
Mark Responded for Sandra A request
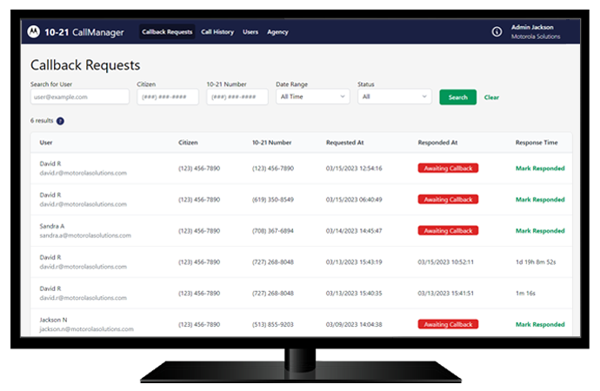point(539,231)
